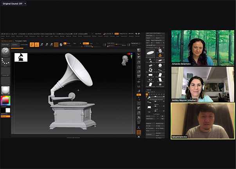This screenshot has width=236, height=169.
Task: Pick a color in the color picker
Action: pos(5,100)
